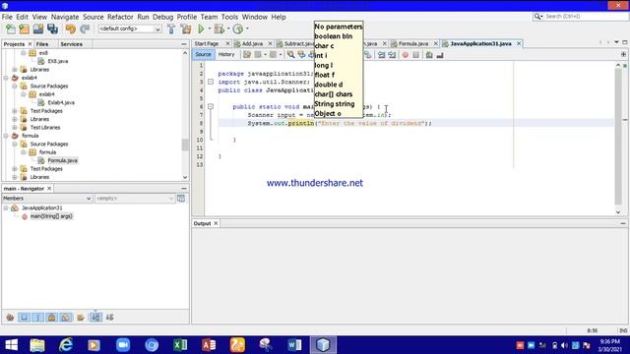Switch to the editor History view
Screen dimensions: 630x354
point(226,54)
